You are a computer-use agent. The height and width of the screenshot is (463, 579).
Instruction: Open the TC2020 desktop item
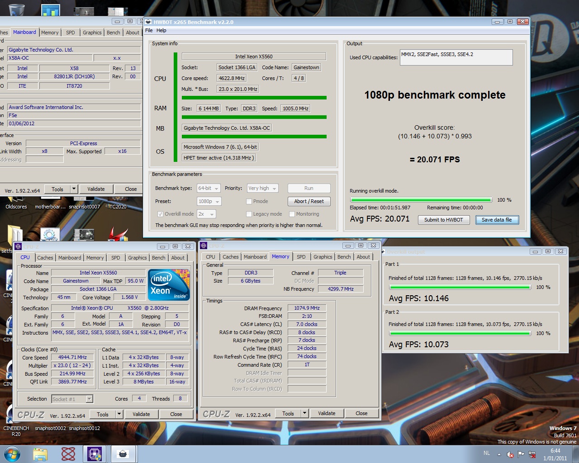point(118,207)
